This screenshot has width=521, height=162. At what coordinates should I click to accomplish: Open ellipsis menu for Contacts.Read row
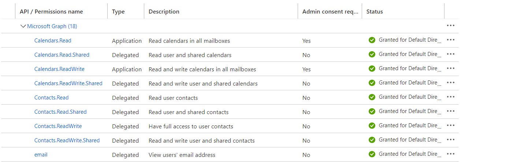click(451, 97)
